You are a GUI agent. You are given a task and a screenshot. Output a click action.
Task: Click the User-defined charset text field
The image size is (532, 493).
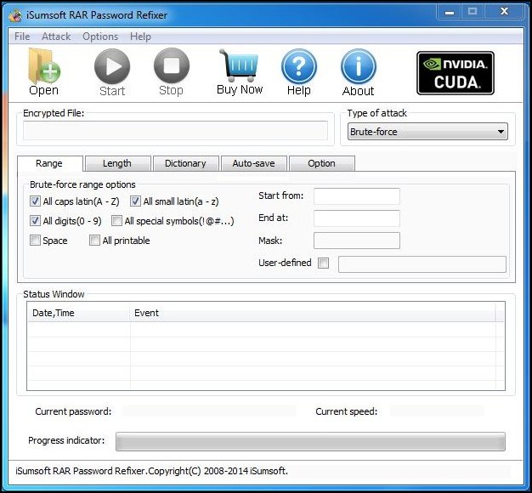pos(422,264)
